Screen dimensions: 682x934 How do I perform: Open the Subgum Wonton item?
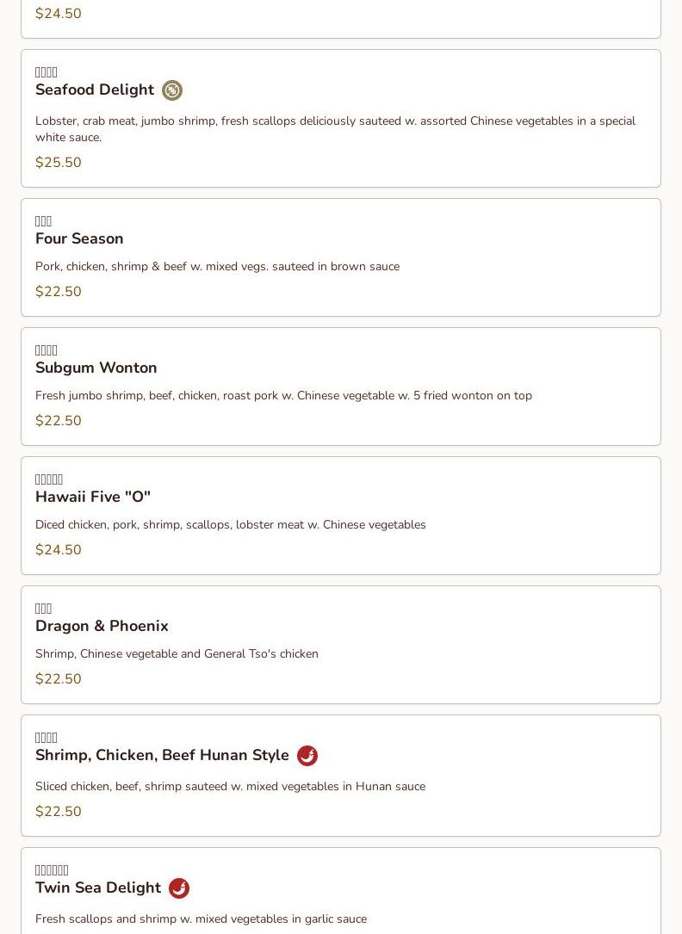(x=96, y=368)
